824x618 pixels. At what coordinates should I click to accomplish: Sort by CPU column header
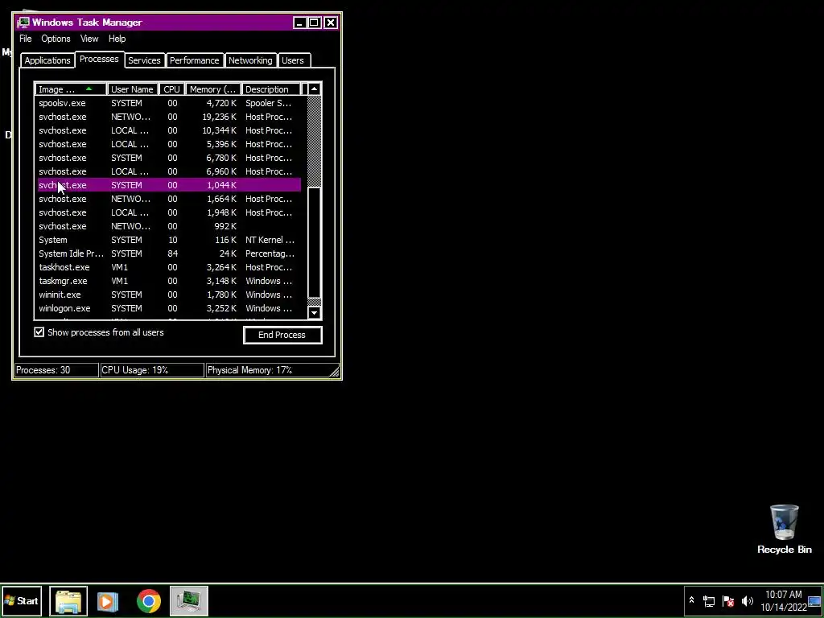pos(172,89)
